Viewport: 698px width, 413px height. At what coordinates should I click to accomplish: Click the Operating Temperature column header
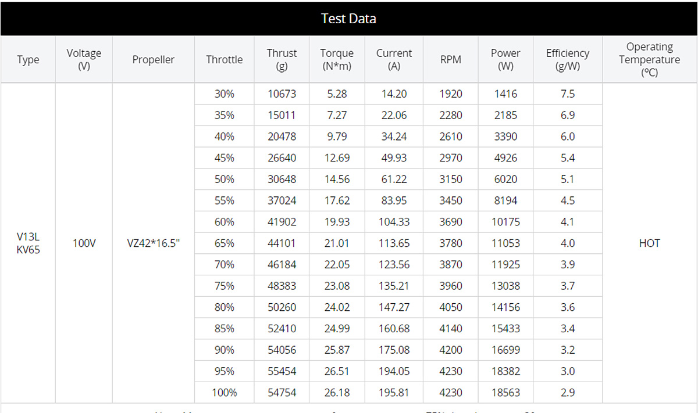pos(649,59)
